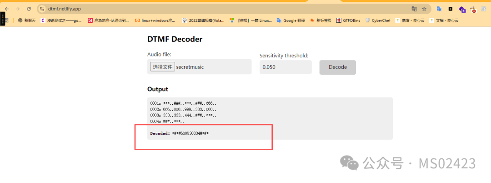Click the secretmusic file name
Viewport: 491px width, 183px height.
click(190, 67)
